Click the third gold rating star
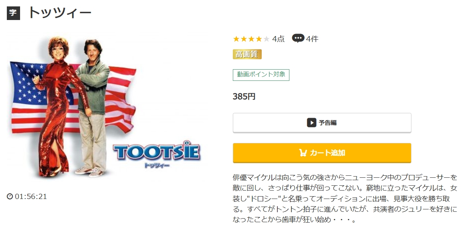The height and width of the screenshot is (227, 462). tap(251, 39)
